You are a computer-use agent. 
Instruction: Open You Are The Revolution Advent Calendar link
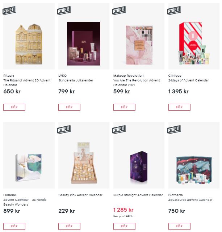[x=137, y=83]
